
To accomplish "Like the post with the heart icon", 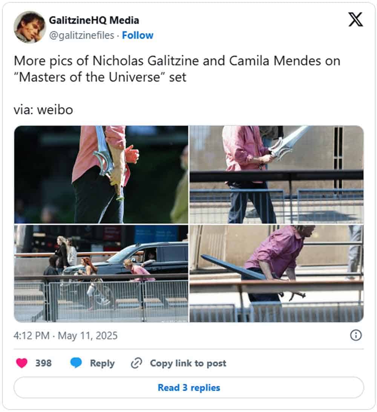I will (22, 363).
